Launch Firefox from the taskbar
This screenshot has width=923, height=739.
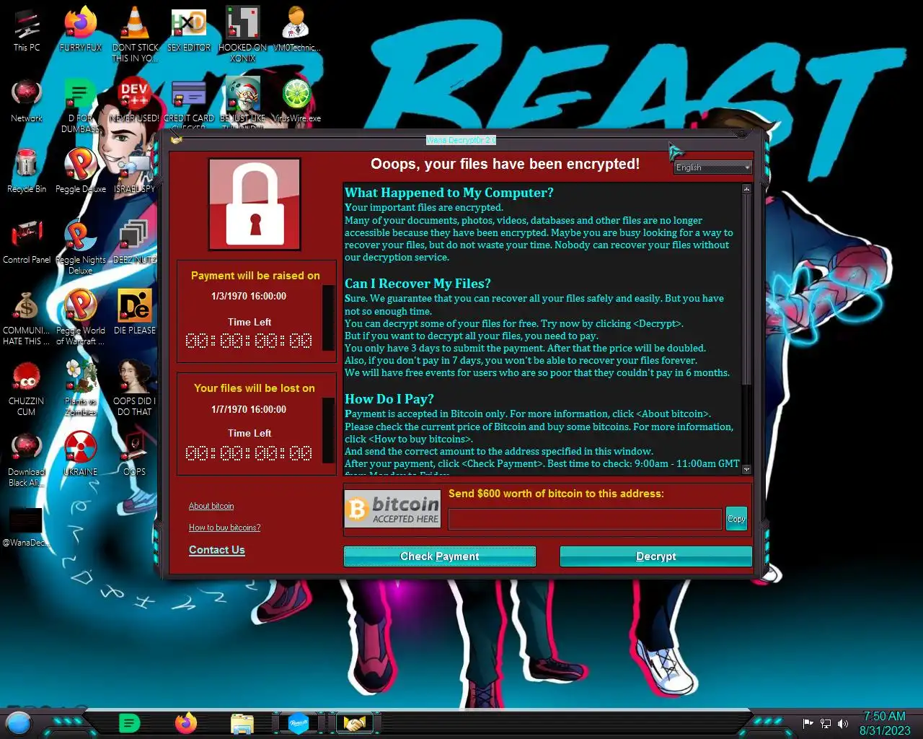pyautogui.click(x=186, y=722)
